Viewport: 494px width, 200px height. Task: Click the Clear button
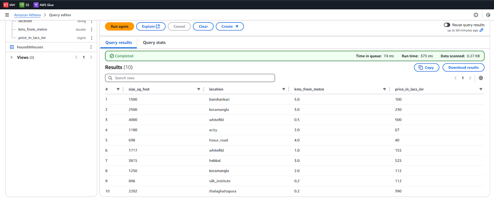203,26
